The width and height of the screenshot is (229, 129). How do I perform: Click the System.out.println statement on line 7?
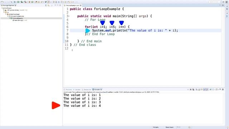point(135,30)
